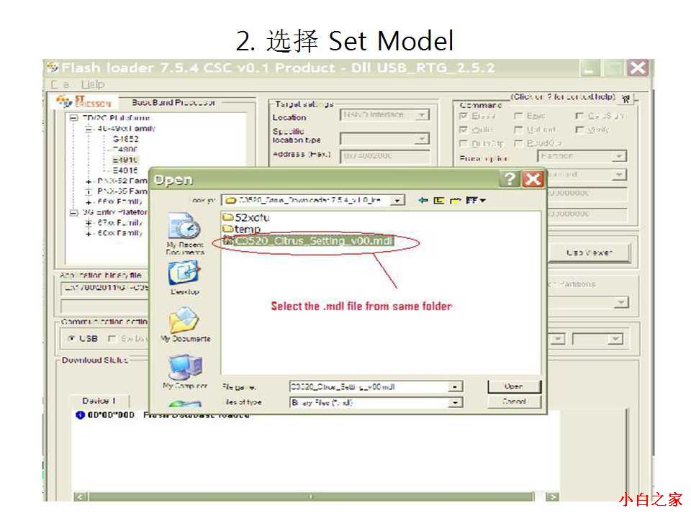Select E4906 in the platform tree

coord(125,150)
